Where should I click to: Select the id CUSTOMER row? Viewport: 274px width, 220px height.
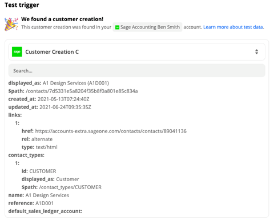click(39, 171)
